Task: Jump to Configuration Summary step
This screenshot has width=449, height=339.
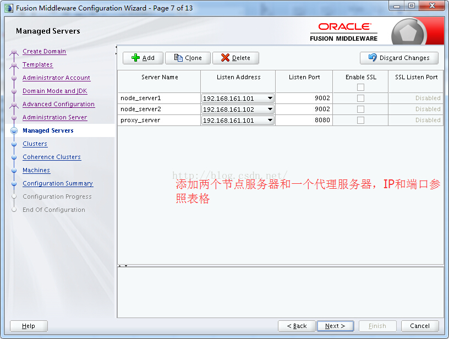Action: coord(58,183)
